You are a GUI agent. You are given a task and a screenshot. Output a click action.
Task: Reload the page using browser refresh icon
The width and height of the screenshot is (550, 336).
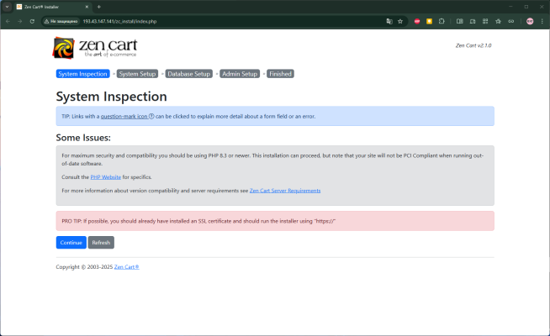point(32,20)
